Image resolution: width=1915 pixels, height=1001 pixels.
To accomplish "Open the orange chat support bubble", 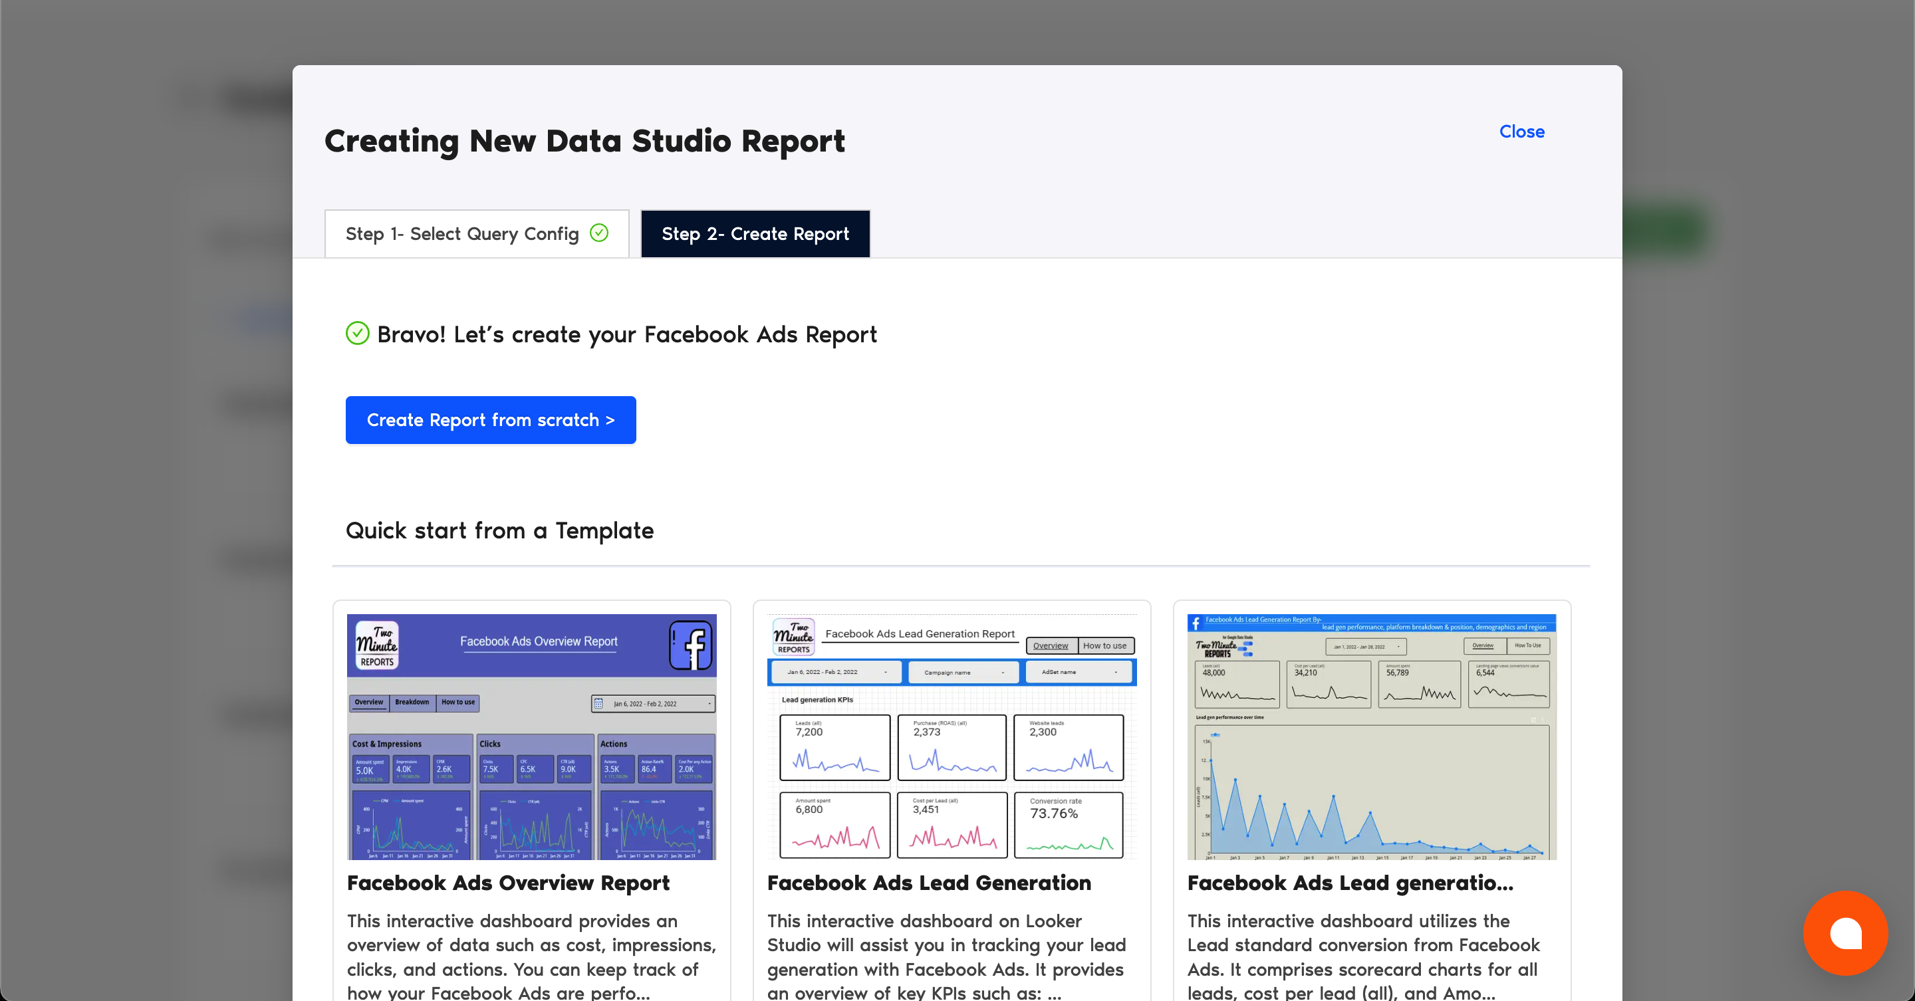I will 1845,933.
